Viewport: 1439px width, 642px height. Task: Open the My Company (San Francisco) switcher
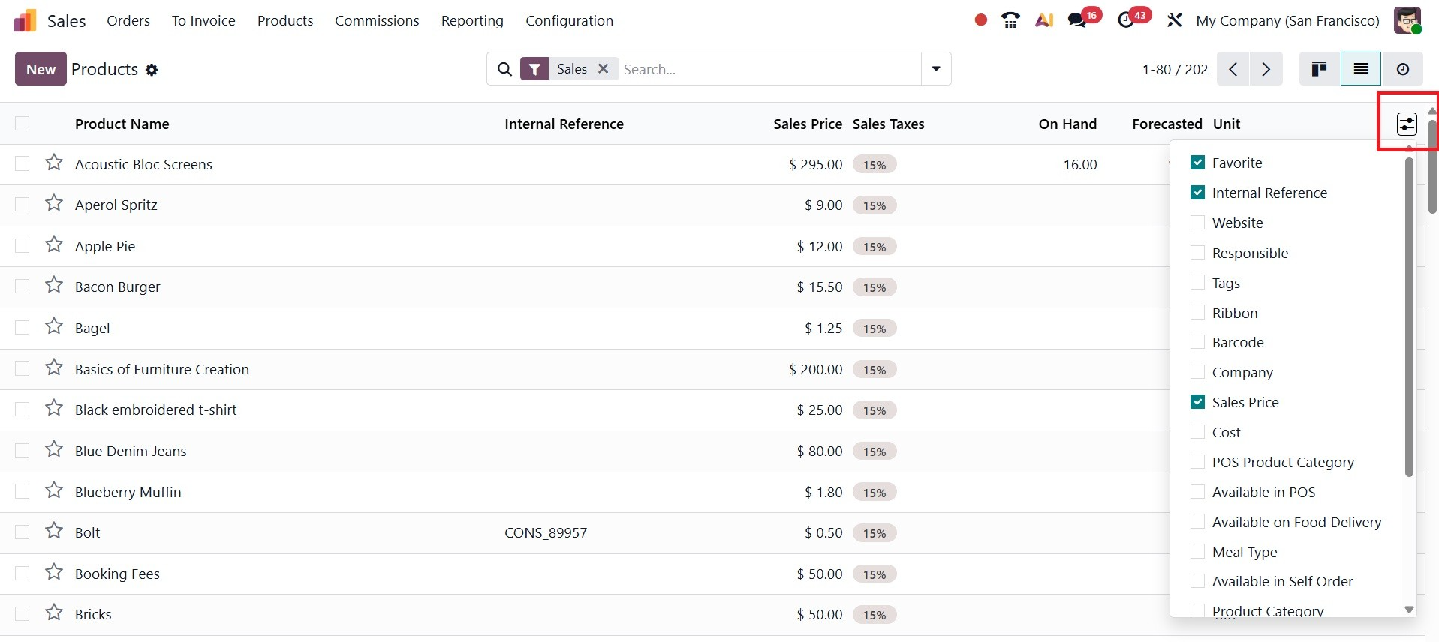click(x=1287, y=20)
